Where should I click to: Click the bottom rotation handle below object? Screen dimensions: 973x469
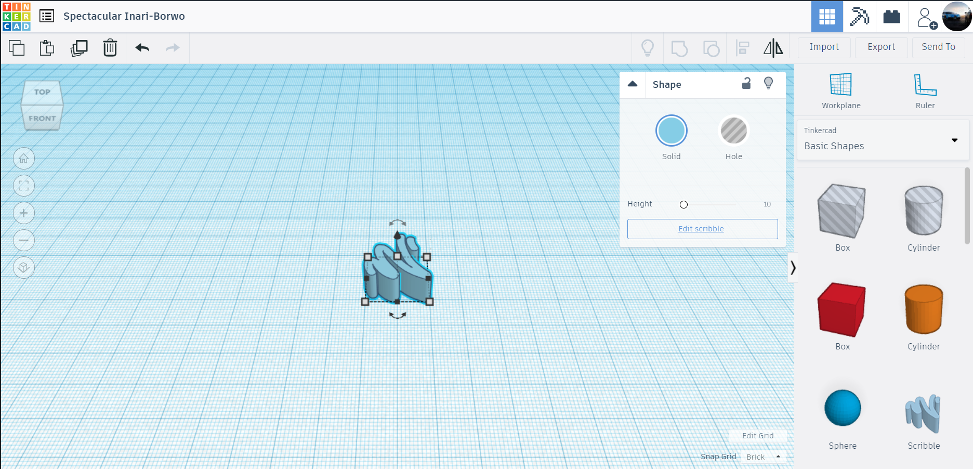pos(398,315)
